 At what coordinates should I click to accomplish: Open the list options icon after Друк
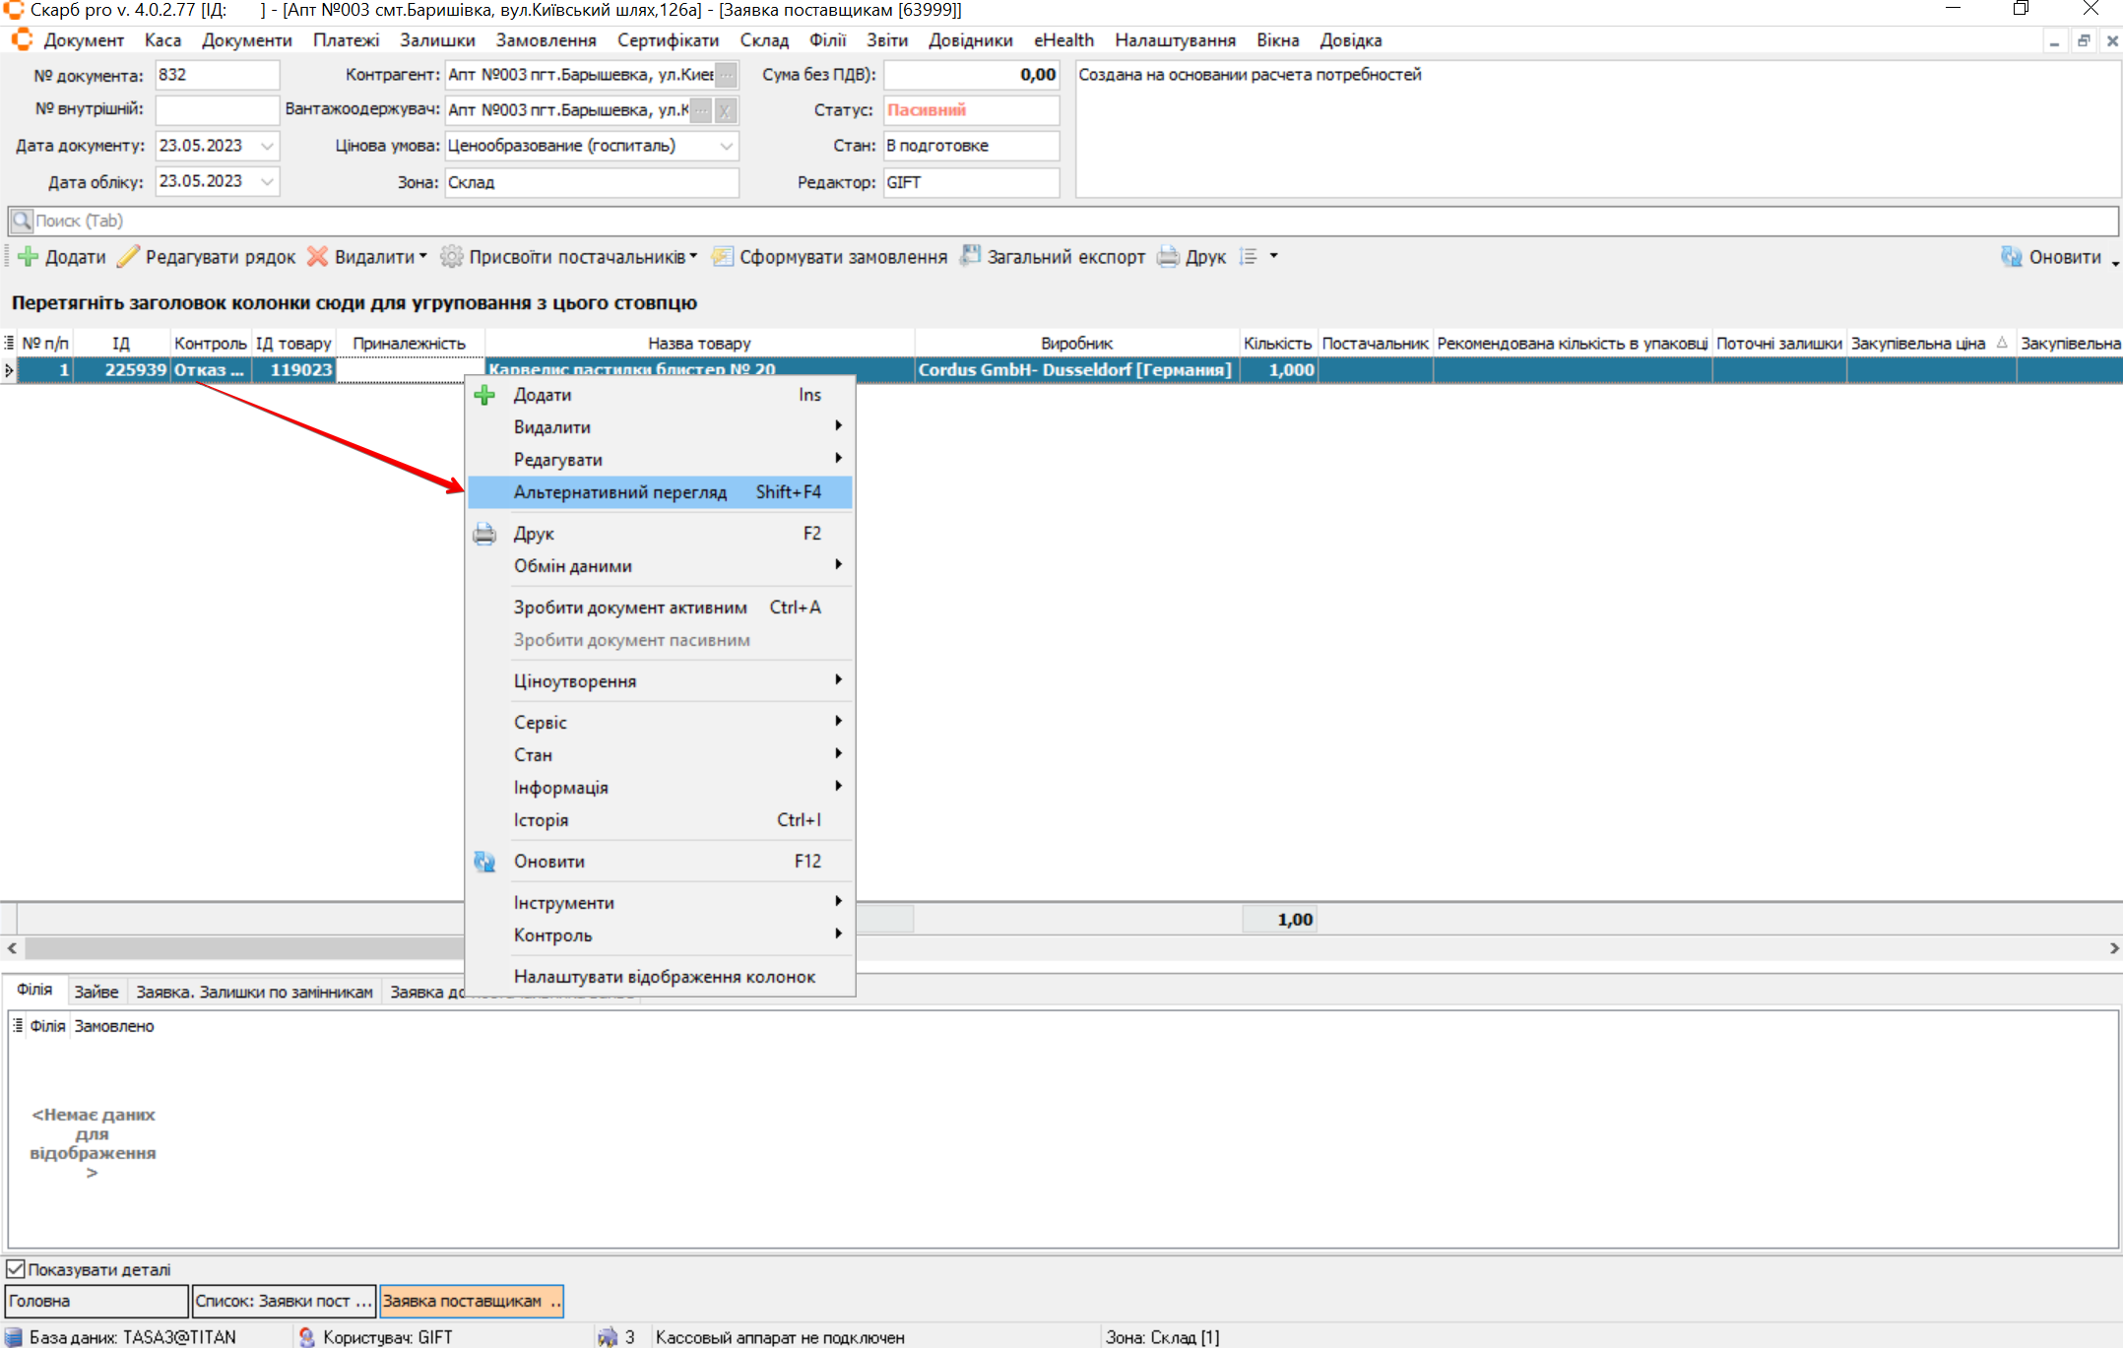pos(1249,257)
